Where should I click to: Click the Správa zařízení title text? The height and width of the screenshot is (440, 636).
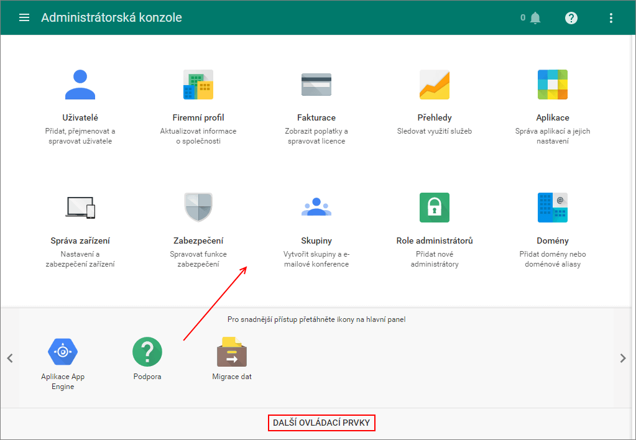click(x=80, y=241)
